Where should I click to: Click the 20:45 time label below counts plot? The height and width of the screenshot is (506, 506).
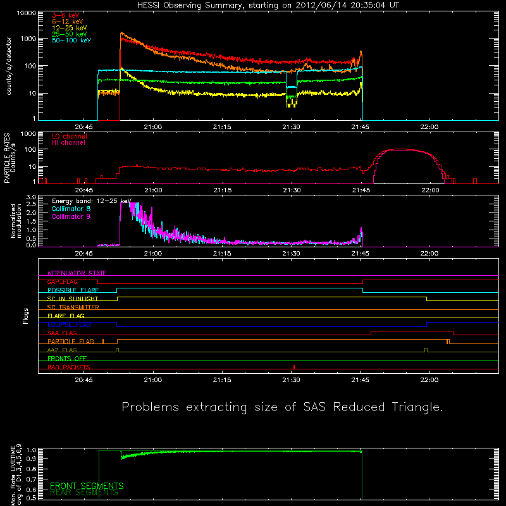(x=84, y=127)
